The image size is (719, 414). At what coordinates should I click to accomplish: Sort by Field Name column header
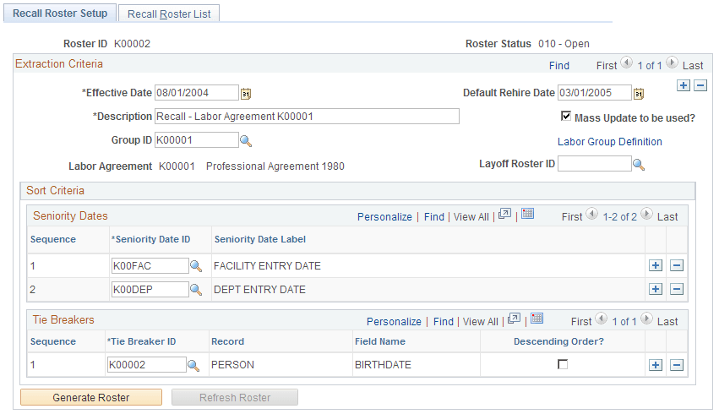pos(380,341)
